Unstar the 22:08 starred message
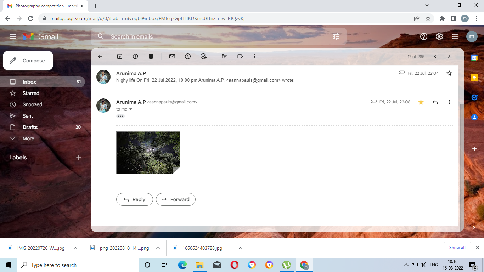 pyautogui.click(x=421, y=102)
